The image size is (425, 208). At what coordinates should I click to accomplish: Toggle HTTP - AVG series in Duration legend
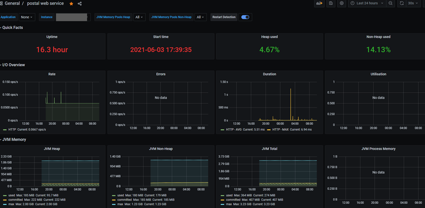pos(234,130)
